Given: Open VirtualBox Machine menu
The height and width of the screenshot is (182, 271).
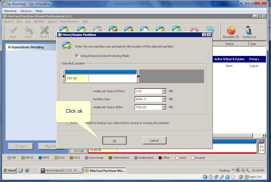Looking at the screenshot, I should point(10,11).
